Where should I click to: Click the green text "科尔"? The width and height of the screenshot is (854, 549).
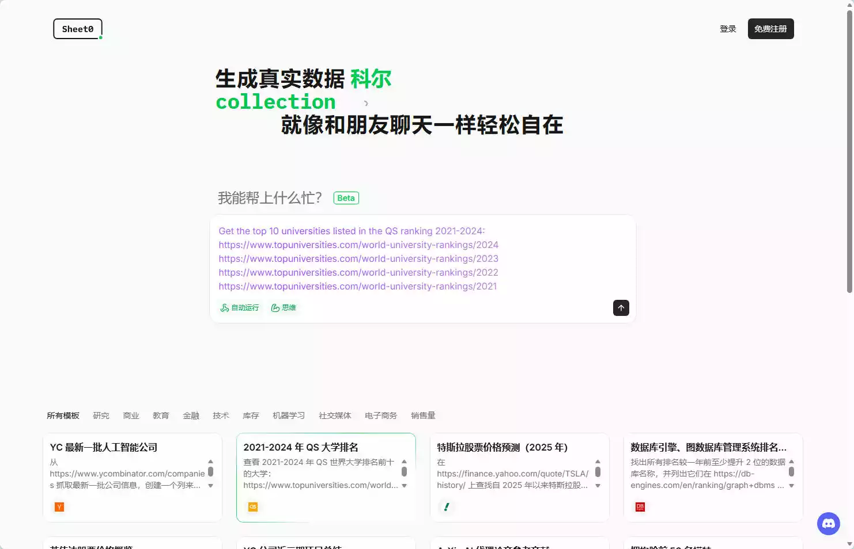[371, 79]
